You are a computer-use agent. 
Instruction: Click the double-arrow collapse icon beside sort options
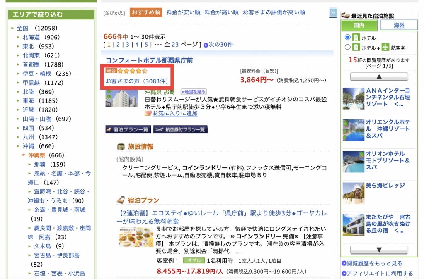coord(333,13)
